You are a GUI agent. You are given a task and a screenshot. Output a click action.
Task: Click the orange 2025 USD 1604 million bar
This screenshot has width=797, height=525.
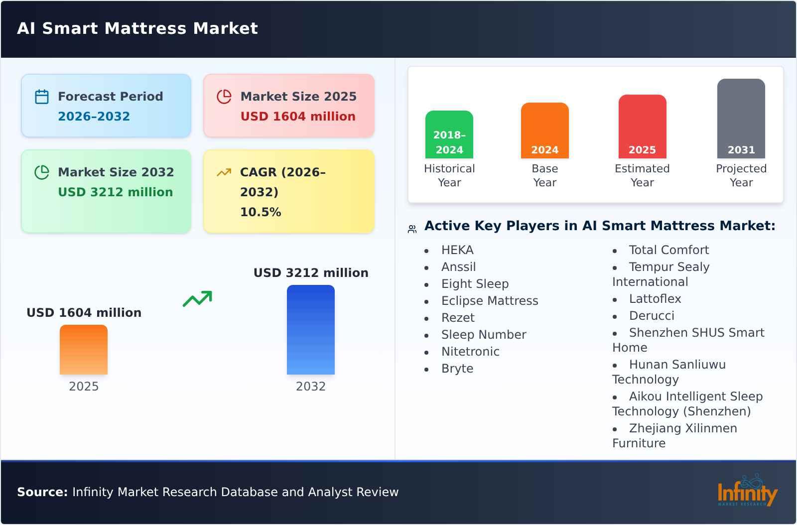tap(83, 351)
